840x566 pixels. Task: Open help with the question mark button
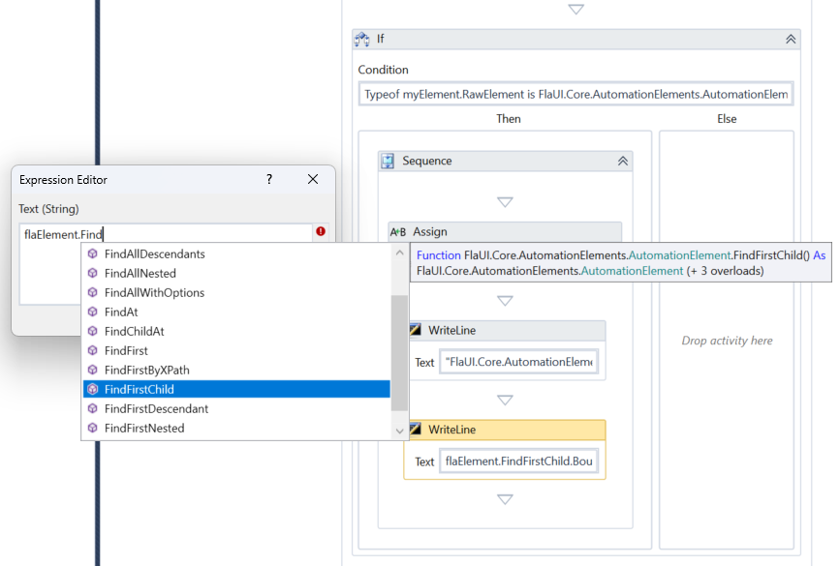pyautogui.click(x=269, y=179)
